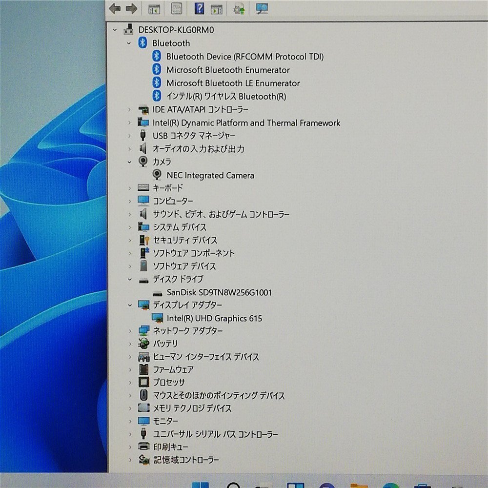Click the ネットワーク アダプター icon
This screenshot has height=488, width=488.
pyautogui.click(x=144, y=331)
